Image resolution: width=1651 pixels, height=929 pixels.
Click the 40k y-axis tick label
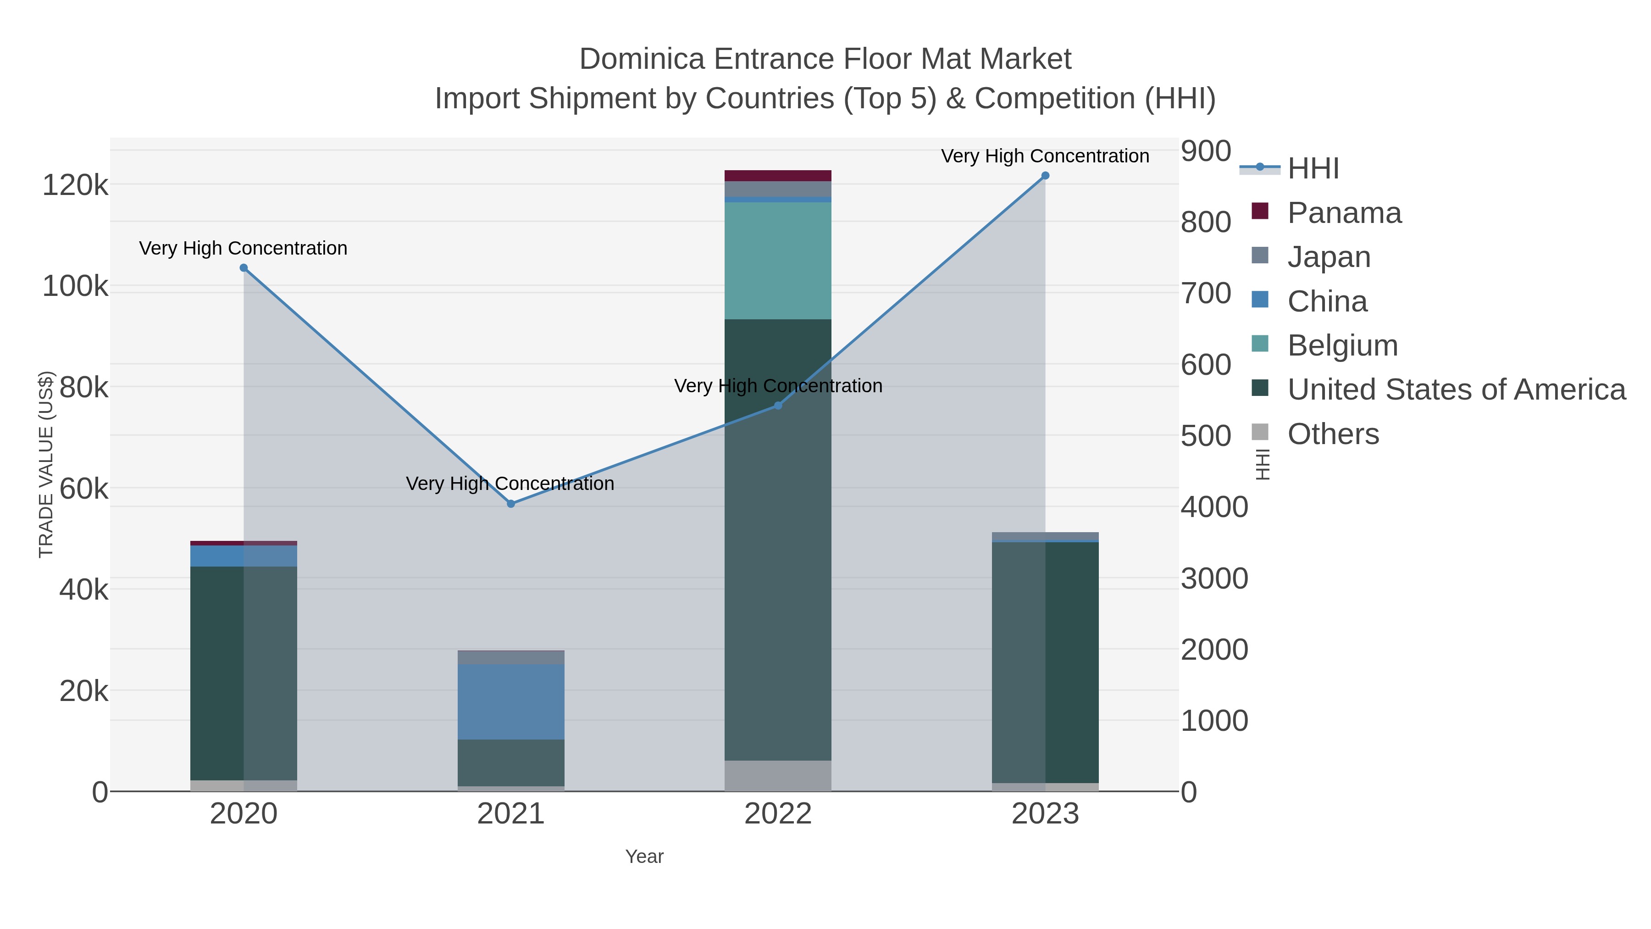click(84, 590)
